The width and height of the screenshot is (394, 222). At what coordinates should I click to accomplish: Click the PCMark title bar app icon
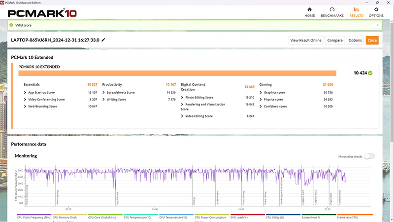pos(2,2)
